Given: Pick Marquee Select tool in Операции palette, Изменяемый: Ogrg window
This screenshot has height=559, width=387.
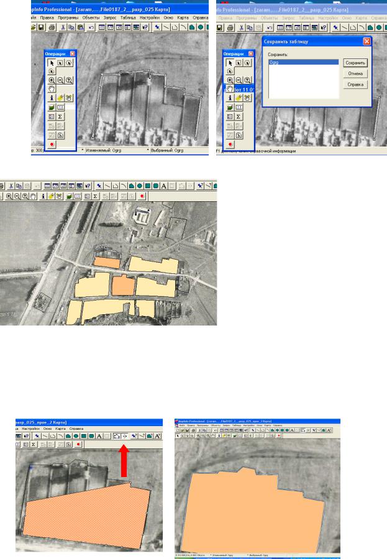Looking at the screenshot, I should pos(60,63).
